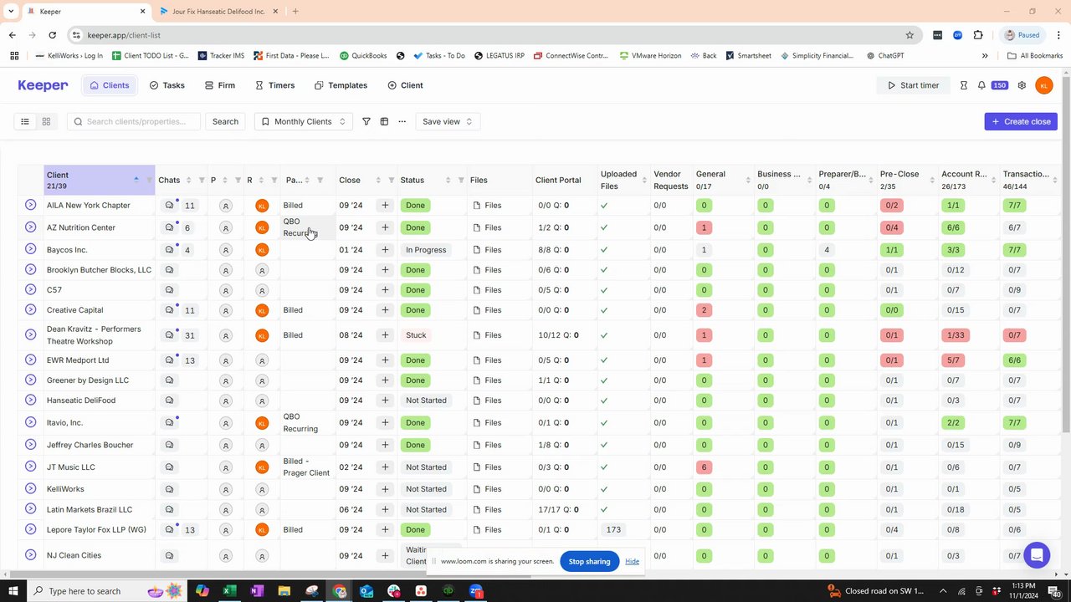
Task: Open the three-dots more options menu
Action: tap(402, 121)
